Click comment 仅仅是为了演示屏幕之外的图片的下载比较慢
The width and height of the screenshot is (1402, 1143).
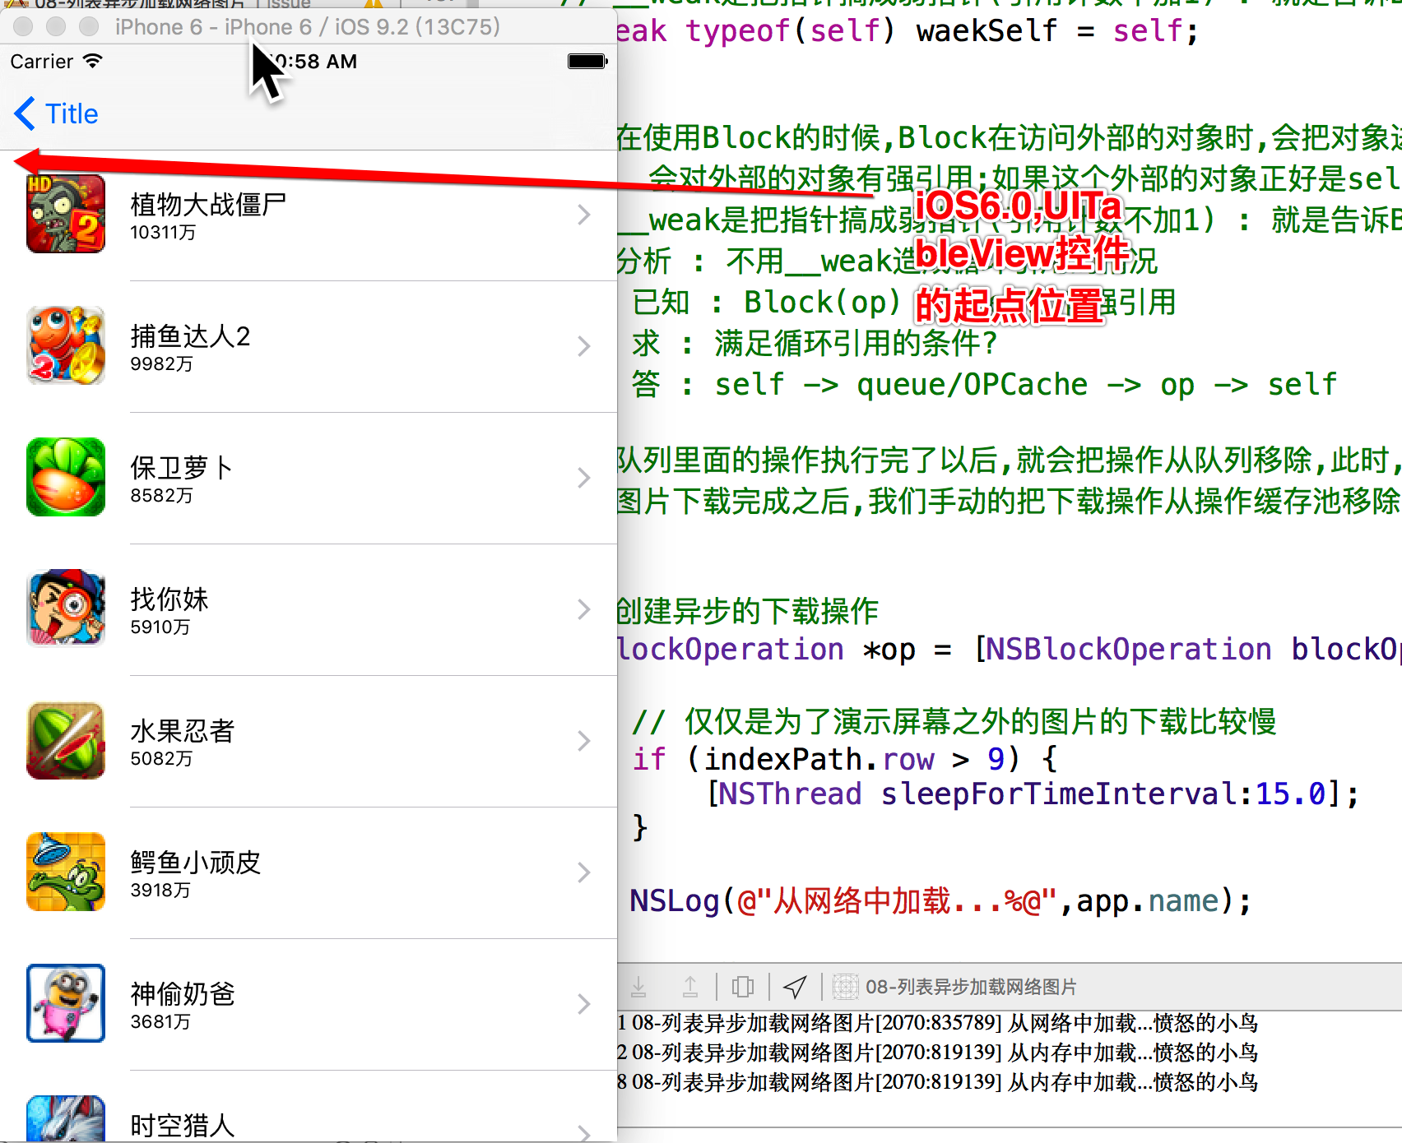(x=954, y=721)
